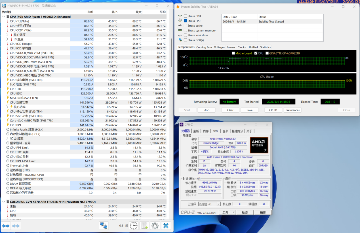Viewport: 360px width, 233px height.
Task: Uncheck Stress FPU checkbox
Action: coord(185,21)
